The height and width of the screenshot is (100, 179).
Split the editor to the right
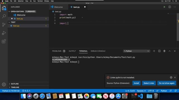tap(170, 7)
